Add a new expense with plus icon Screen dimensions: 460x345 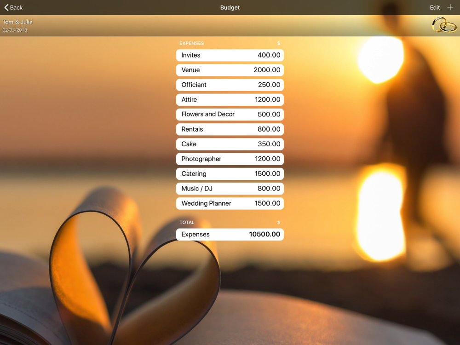[x=450, y=7]
